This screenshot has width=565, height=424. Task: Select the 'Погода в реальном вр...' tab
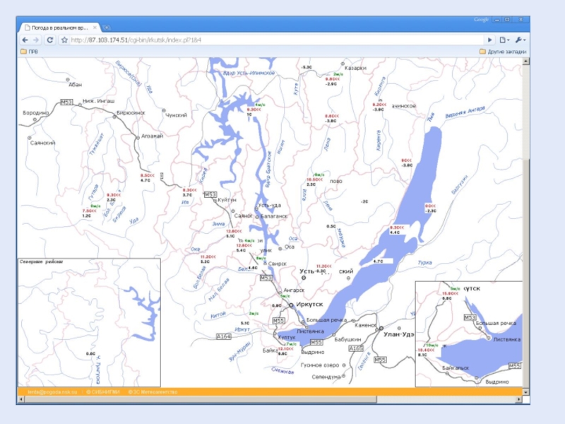(59, 28)
